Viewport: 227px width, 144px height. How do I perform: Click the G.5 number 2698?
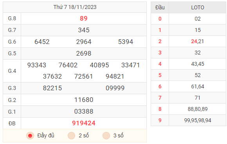coord(84,53)
